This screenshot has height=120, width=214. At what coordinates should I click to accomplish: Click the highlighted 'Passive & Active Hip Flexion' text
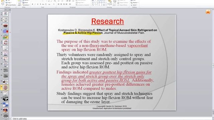coord(83,33)
